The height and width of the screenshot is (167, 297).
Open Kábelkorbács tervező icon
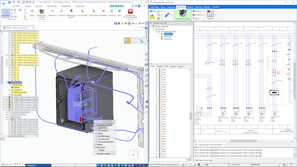click(x=71, y=11)
